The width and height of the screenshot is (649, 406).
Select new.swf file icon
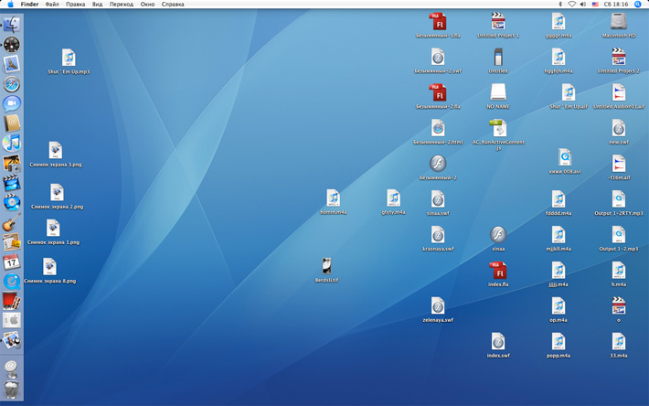(x=618, y=128)
